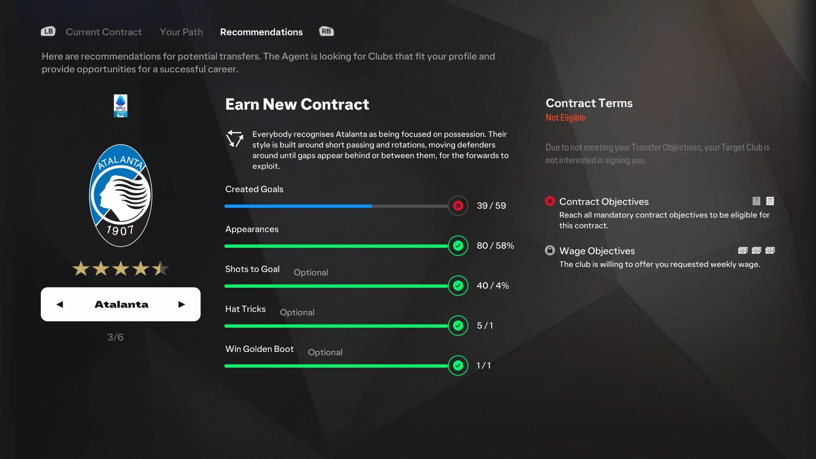816x459 pixels.
Task: Click the contract document icons
Action: [763, 201]
